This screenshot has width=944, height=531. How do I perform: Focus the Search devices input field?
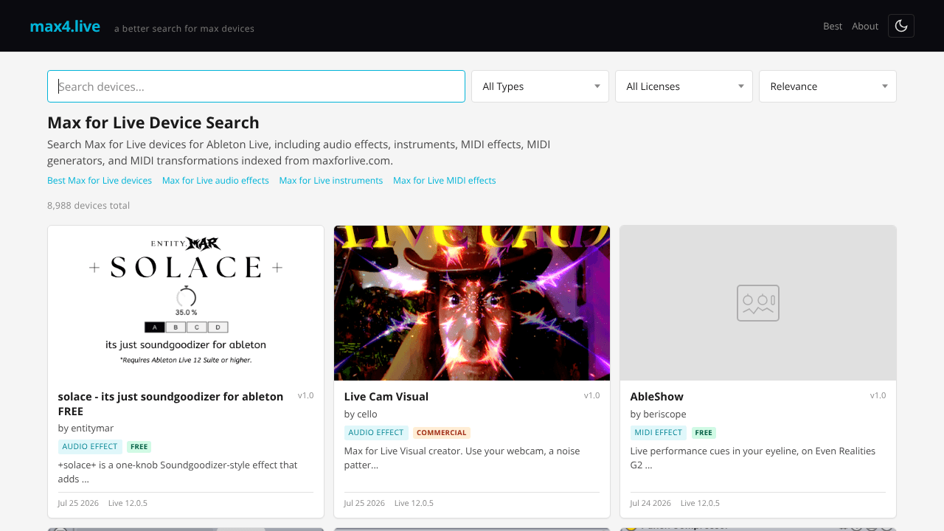coord(256,86)
